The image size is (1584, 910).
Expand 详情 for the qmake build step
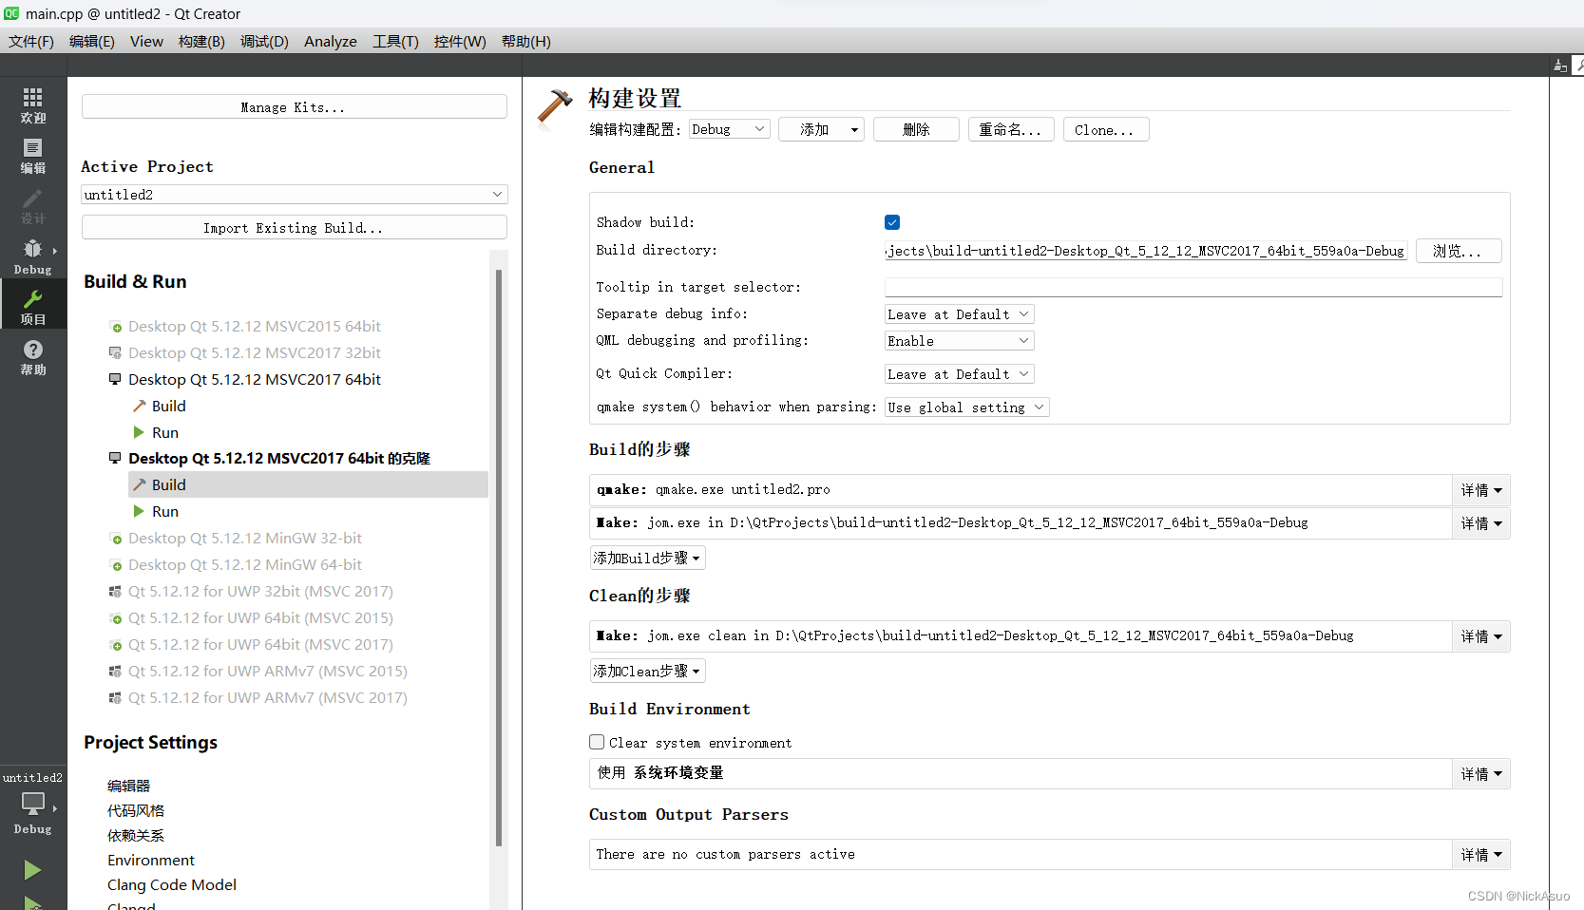1481,490
